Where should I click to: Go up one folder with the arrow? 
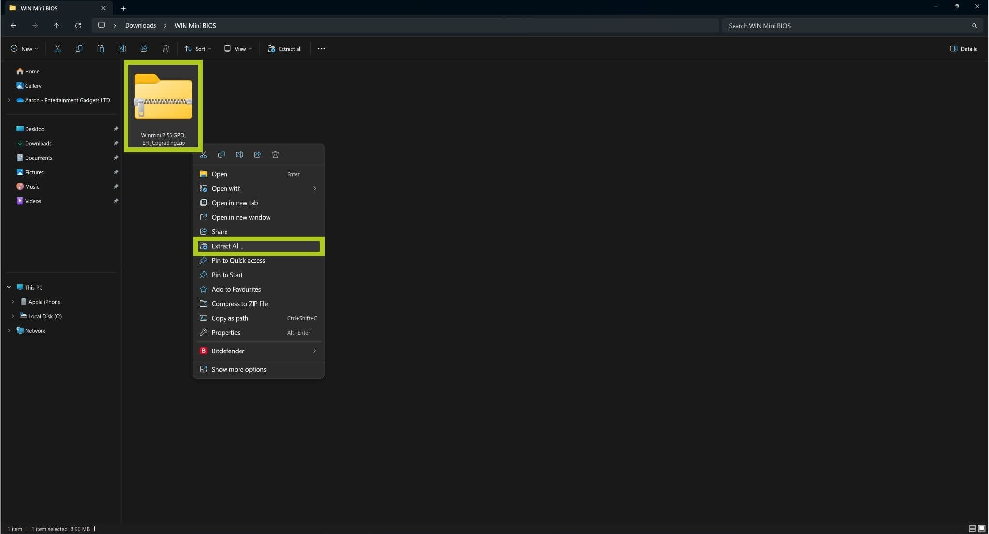tap(57, 26)
